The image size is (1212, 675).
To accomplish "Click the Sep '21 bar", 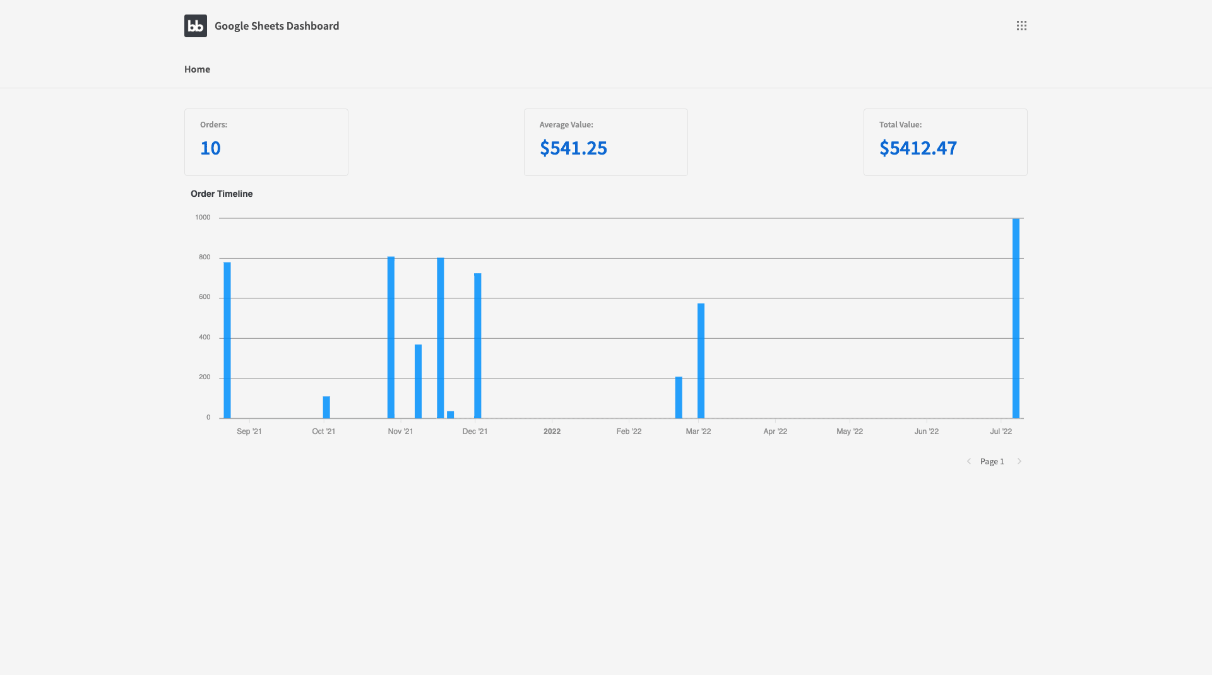I will (x=227, y=340).
